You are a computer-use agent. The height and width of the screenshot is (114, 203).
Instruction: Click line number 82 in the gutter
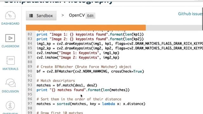coord(30,34)
